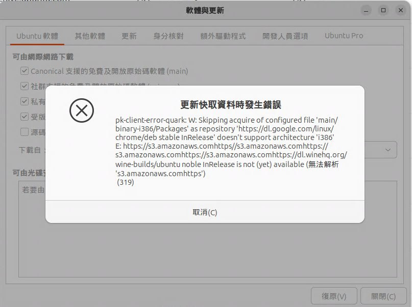412x307 pixels.
Task: Switch to the 開發人員選項 tab
Action: tap(285, 36)
